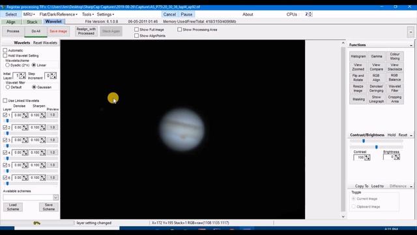Select Dyadic waveletscheme radio button
The width and height of the screenshot is (417, 235).
pyautogui.click(x=7, y=65)
